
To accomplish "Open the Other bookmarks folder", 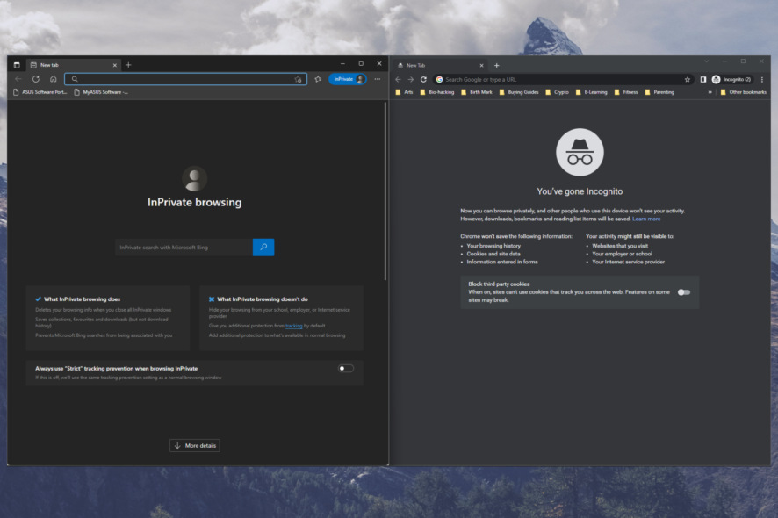I will pyautogui.click(x=748, y=91).
